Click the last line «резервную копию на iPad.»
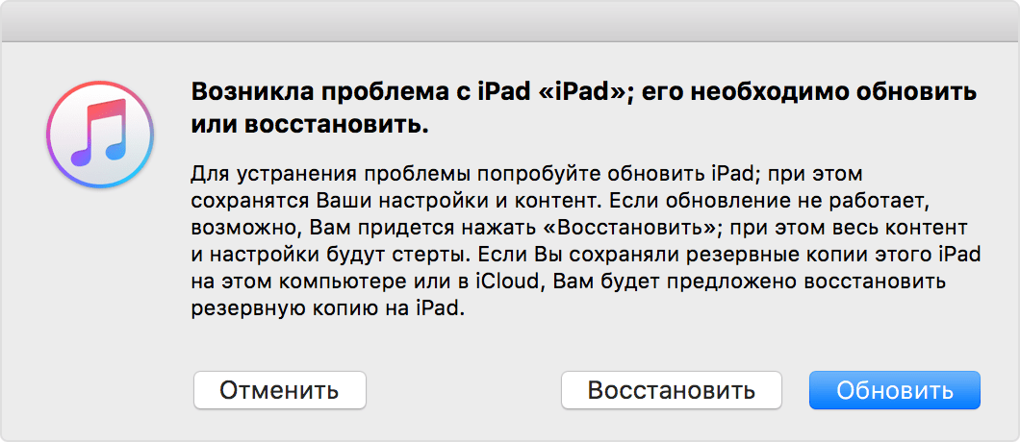This screenshot has height=442, width=1020. coord(328,310)
